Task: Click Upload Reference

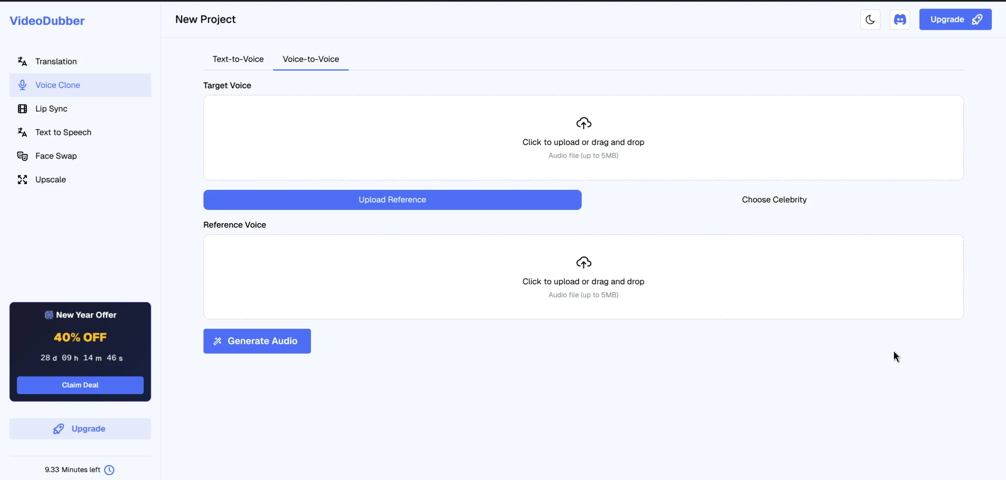Action: click(392, 199)
